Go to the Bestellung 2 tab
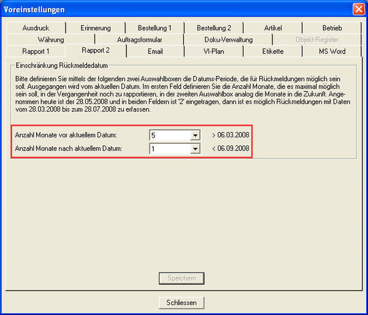The width and height of the screenshot is (368, 315). [x=214, y=28]
